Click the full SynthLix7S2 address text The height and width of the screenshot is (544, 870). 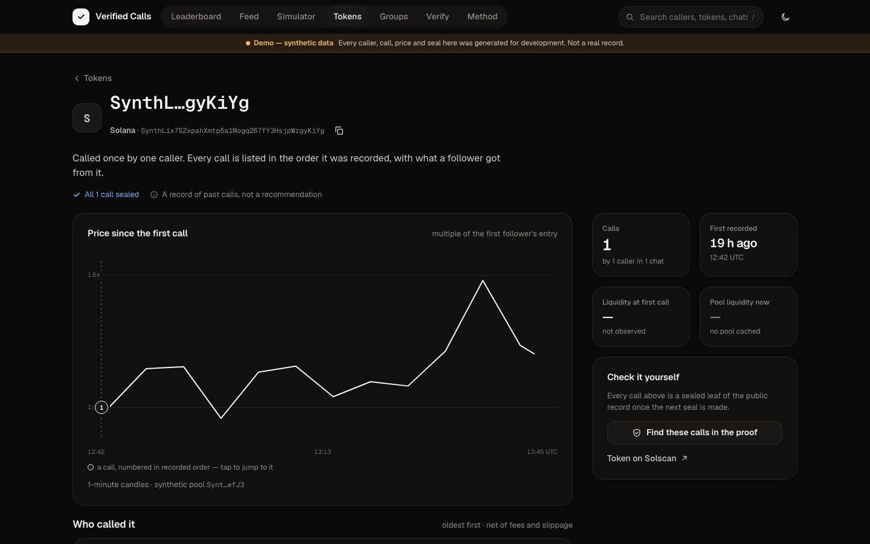(233, 131)
